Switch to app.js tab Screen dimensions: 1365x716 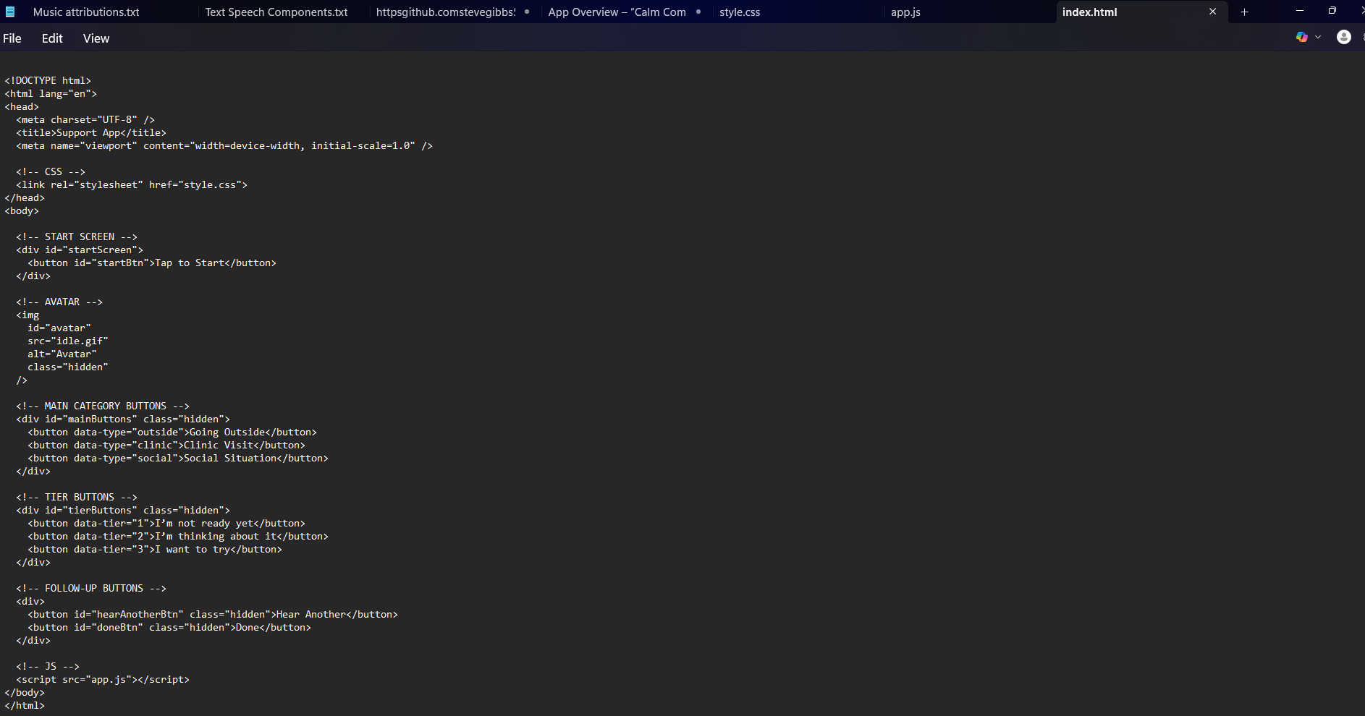click(x=905, y=12)
